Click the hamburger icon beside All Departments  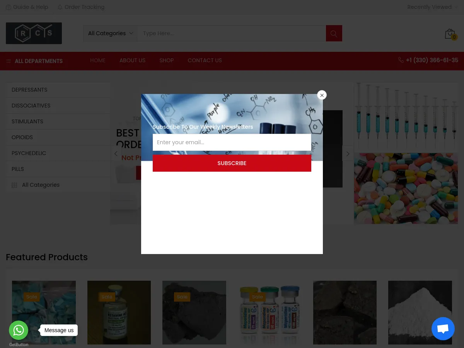9,61
